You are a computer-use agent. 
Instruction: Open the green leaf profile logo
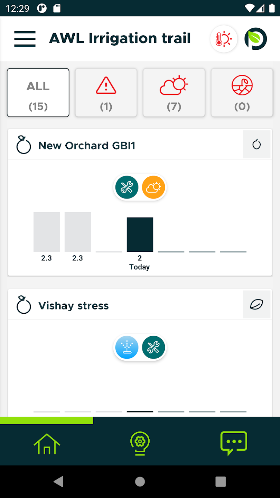click(256, 39)
